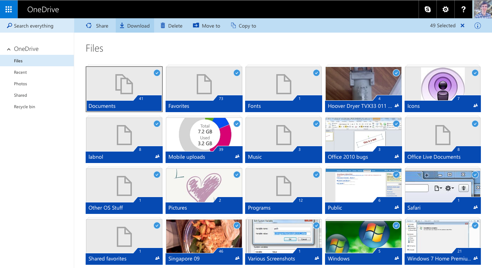The image size is (492, 268).
Task: Click the shared icon on Hoover Dryer folder
Action: (x=397, y=106)
